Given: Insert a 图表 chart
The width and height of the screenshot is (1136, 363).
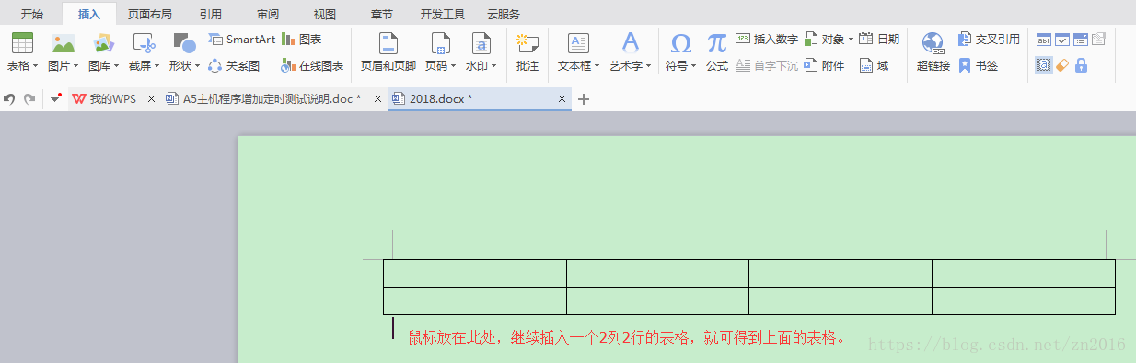Looking at the screenshot, I should click(x=302, y=39).
